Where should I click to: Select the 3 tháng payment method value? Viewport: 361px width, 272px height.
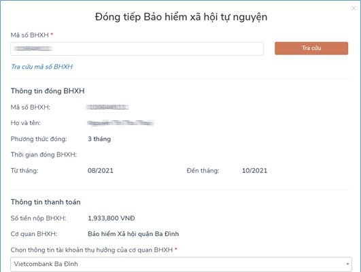[99, 139]
